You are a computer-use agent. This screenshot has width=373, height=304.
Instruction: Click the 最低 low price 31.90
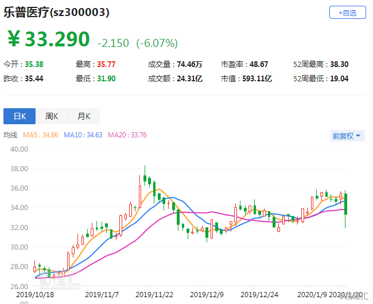[x=106, y=78]
